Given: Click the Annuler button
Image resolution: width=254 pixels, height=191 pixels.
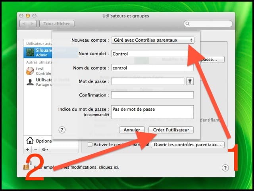Looking at the screenshot, I should tap(132, 130).
